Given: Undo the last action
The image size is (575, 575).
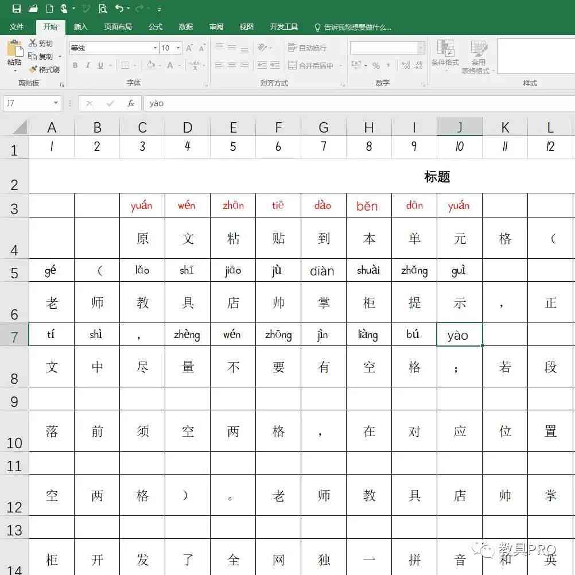Looking at the screenshot, I should (119, 9).
